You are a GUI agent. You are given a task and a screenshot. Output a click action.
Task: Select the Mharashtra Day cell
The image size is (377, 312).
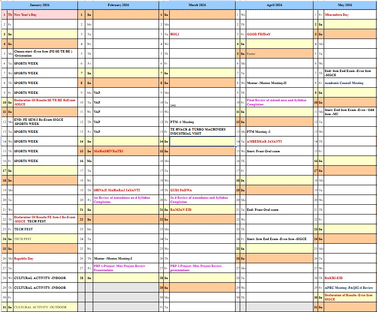click(x=350, y=15)
